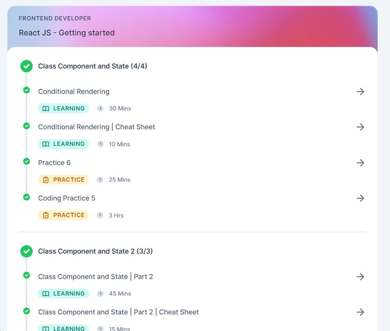Click the arrow next to Coding Practice 5
This screenshot has height=331, width=390.
[360, 198]
